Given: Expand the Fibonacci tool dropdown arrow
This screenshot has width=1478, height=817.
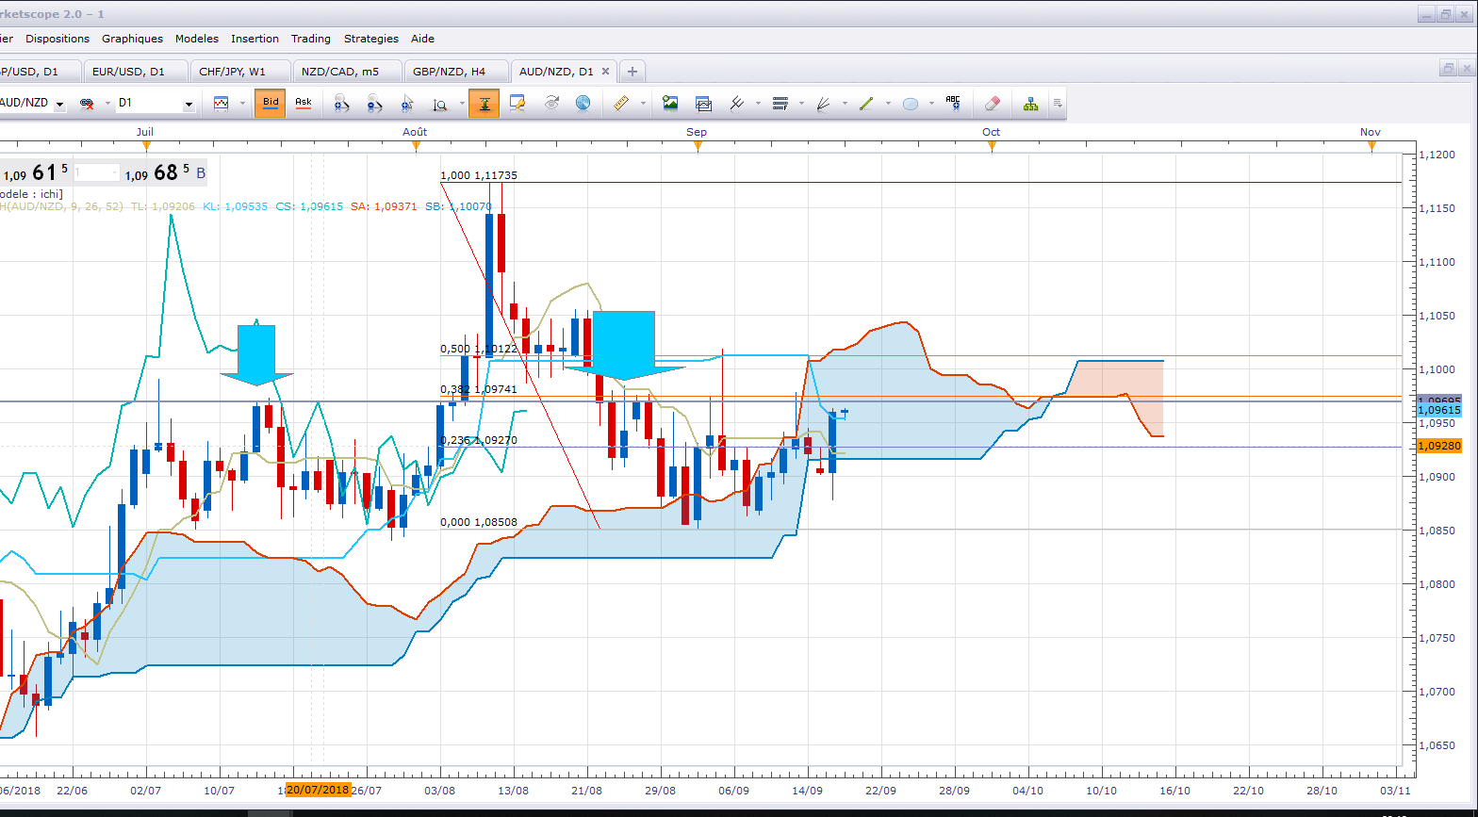Looking at the screenshot, I should [801, 104].
